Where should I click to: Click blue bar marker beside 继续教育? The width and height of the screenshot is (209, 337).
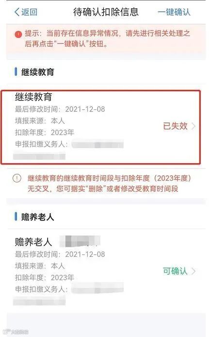[16, 71]
